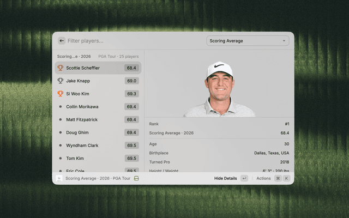Screen dimensions: 349x218
Task: Click the Turned Pro value 2018
Action: (285, 162)
